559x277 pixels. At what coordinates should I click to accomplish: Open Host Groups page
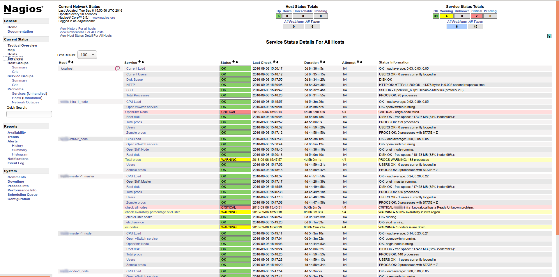click(18, 63)
